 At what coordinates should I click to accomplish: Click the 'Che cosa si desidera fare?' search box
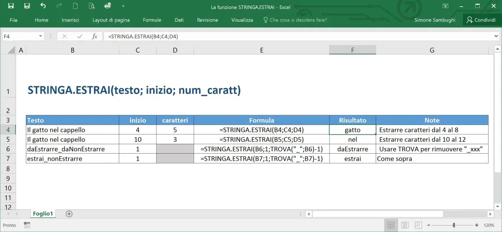coord(295,20)
